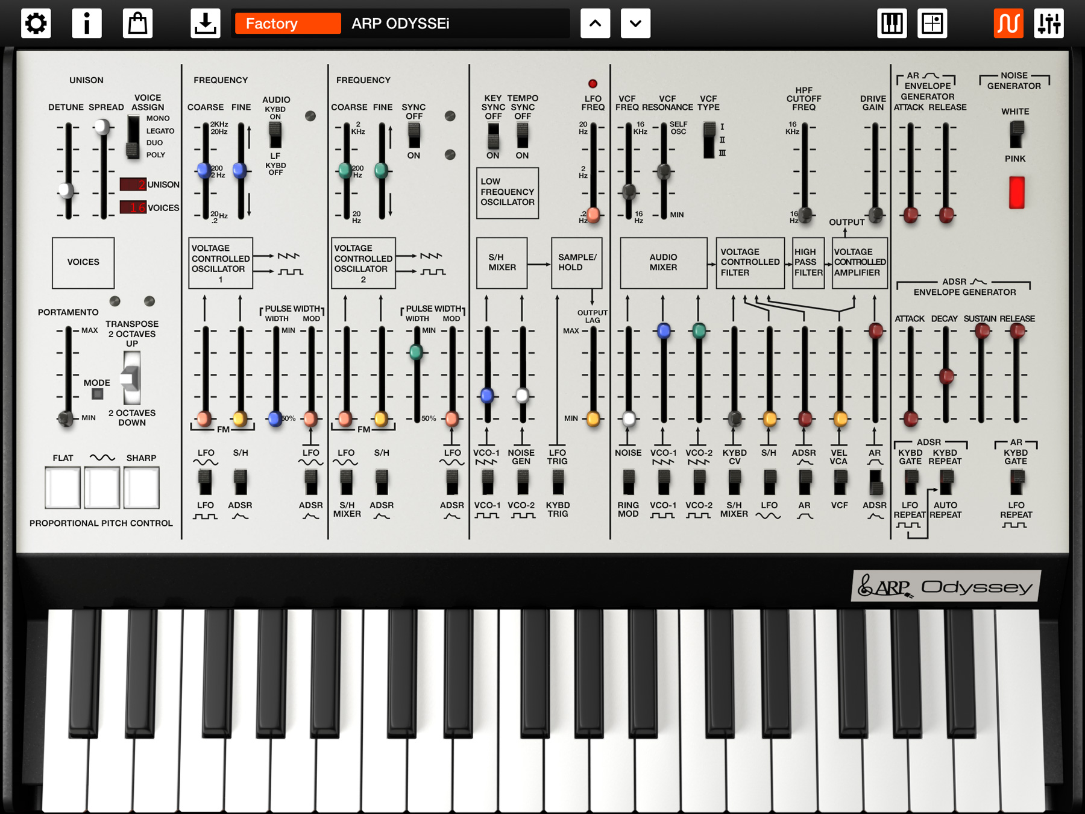This screenshot has height=814, width=1085.
Task: Set VCF TYPE switch to III
Action: pyautogui.click(x=710, y=153)
